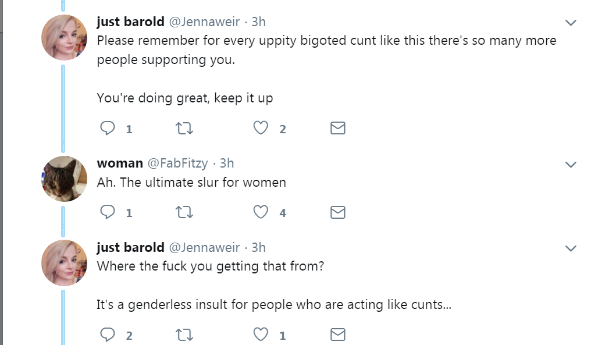Retweet FabFitzy's tweet about women
The image size is (616, 345).
point(184,212)
